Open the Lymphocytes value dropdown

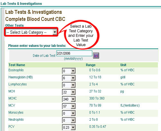pos(69,85)
